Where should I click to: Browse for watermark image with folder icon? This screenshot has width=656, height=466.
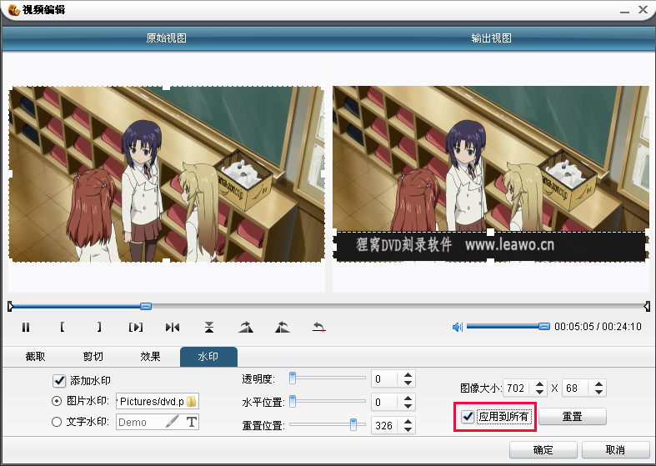[191, 402]
